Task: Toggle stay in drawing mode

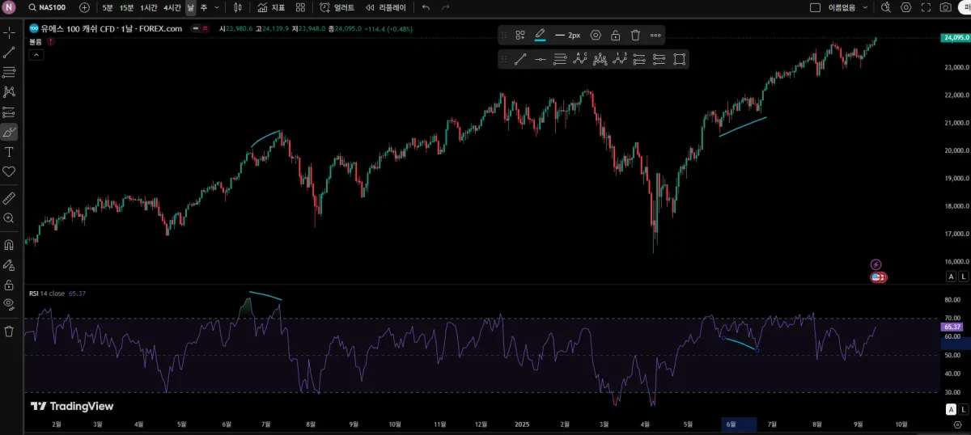Action: 9,264
